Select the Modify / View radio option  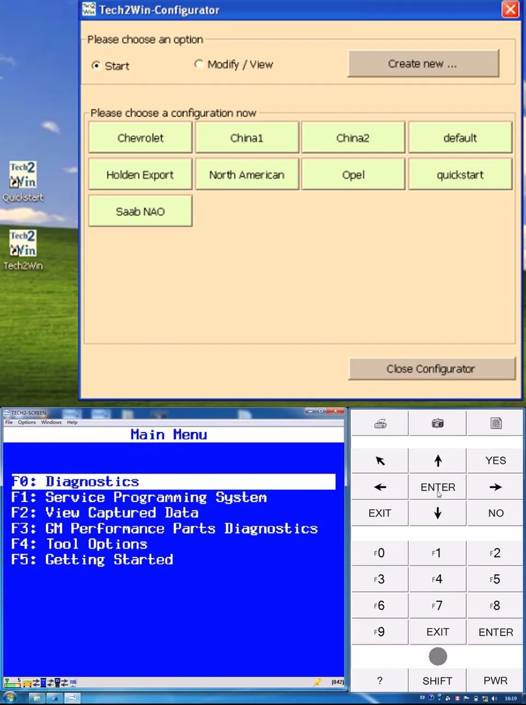pos(234,64)
